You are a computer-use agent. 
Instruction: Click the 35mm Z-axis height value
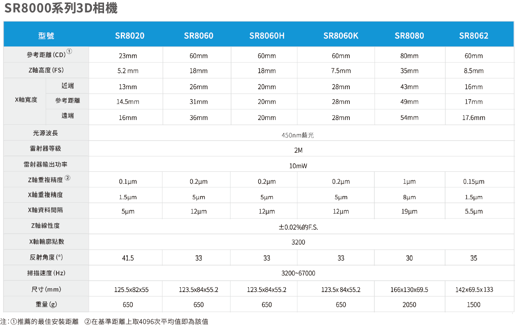click(x=409, y=71)
